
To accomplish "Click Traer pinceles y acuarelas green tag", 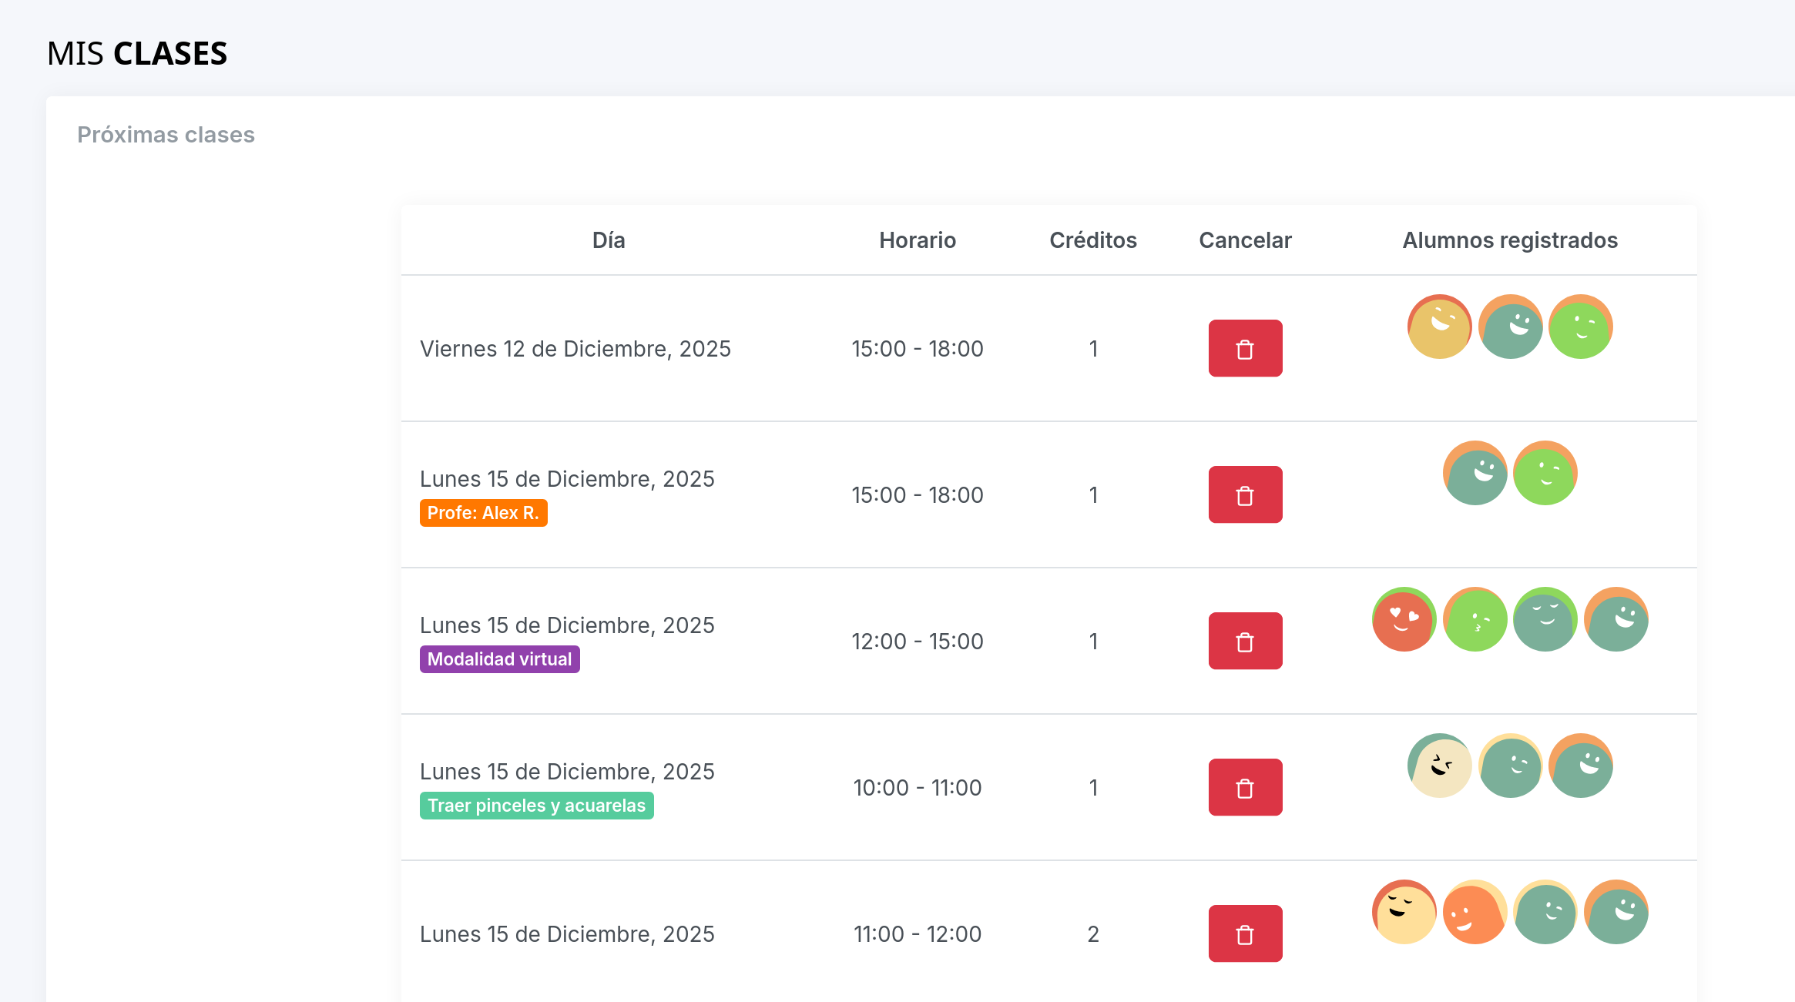I will 536,806.
